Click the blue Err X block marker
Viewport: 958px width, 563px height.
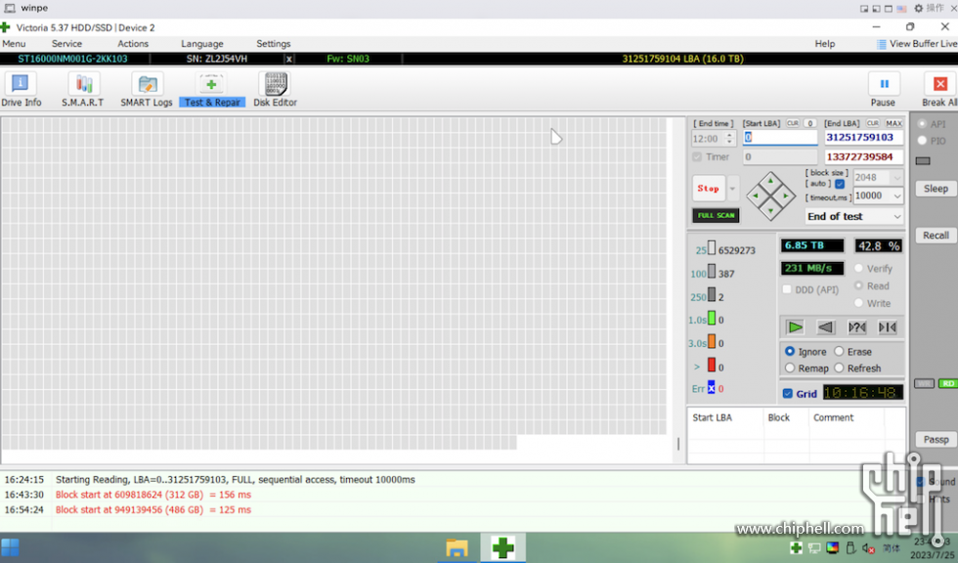712,388
